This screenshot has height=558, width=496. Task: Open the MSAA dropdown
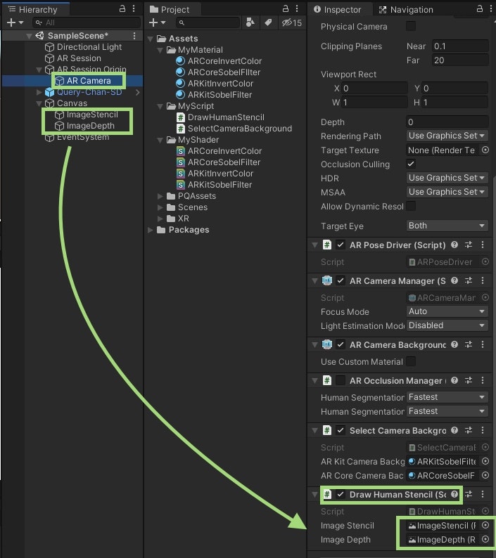(x=447, y=192)
